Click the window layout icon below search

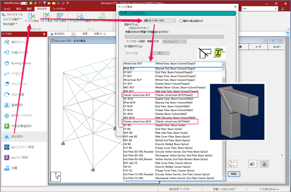tap(287, 34)
